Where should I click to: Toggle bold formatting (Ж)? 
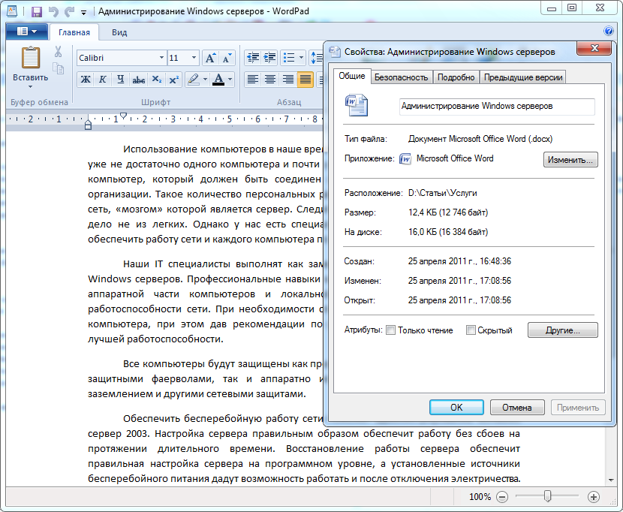[85, 80]
